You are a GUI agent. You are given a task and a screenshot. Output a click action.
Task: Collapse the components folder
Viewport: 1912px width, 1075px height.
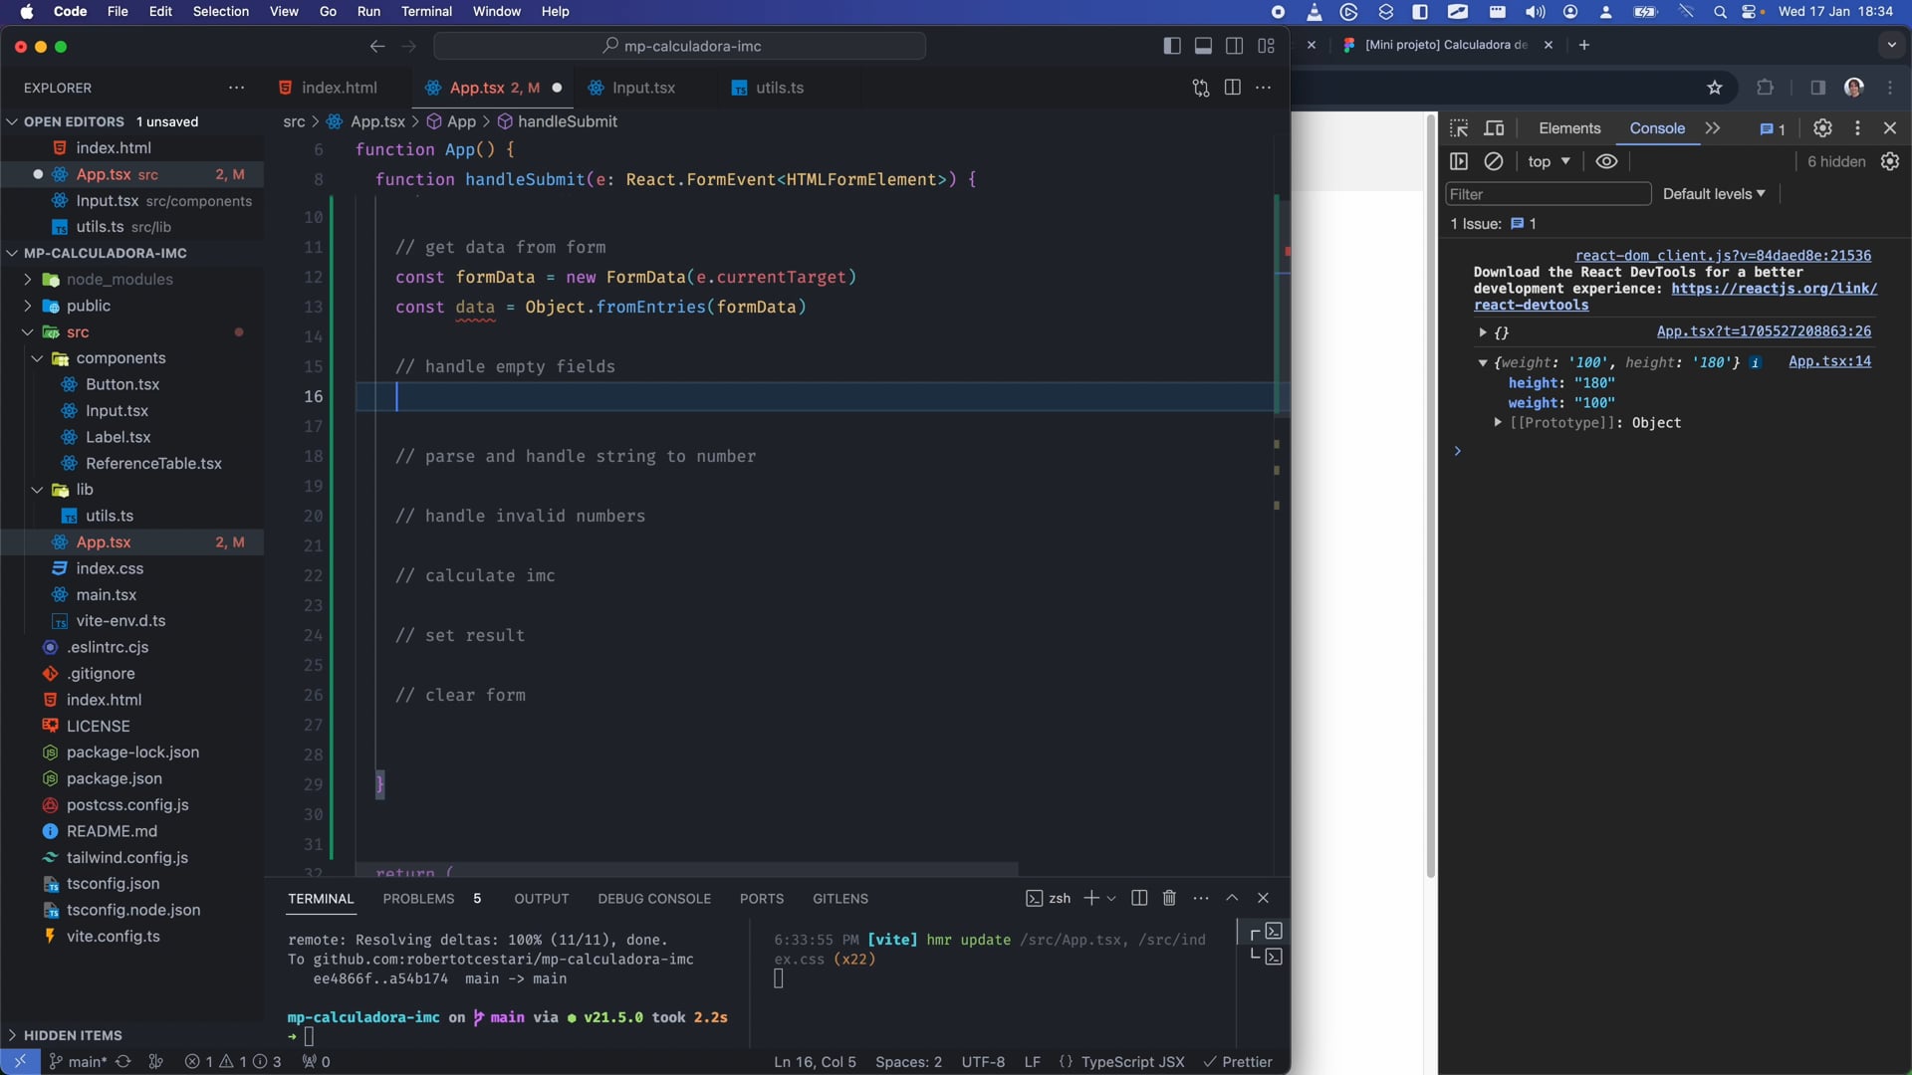coord(120,358)
